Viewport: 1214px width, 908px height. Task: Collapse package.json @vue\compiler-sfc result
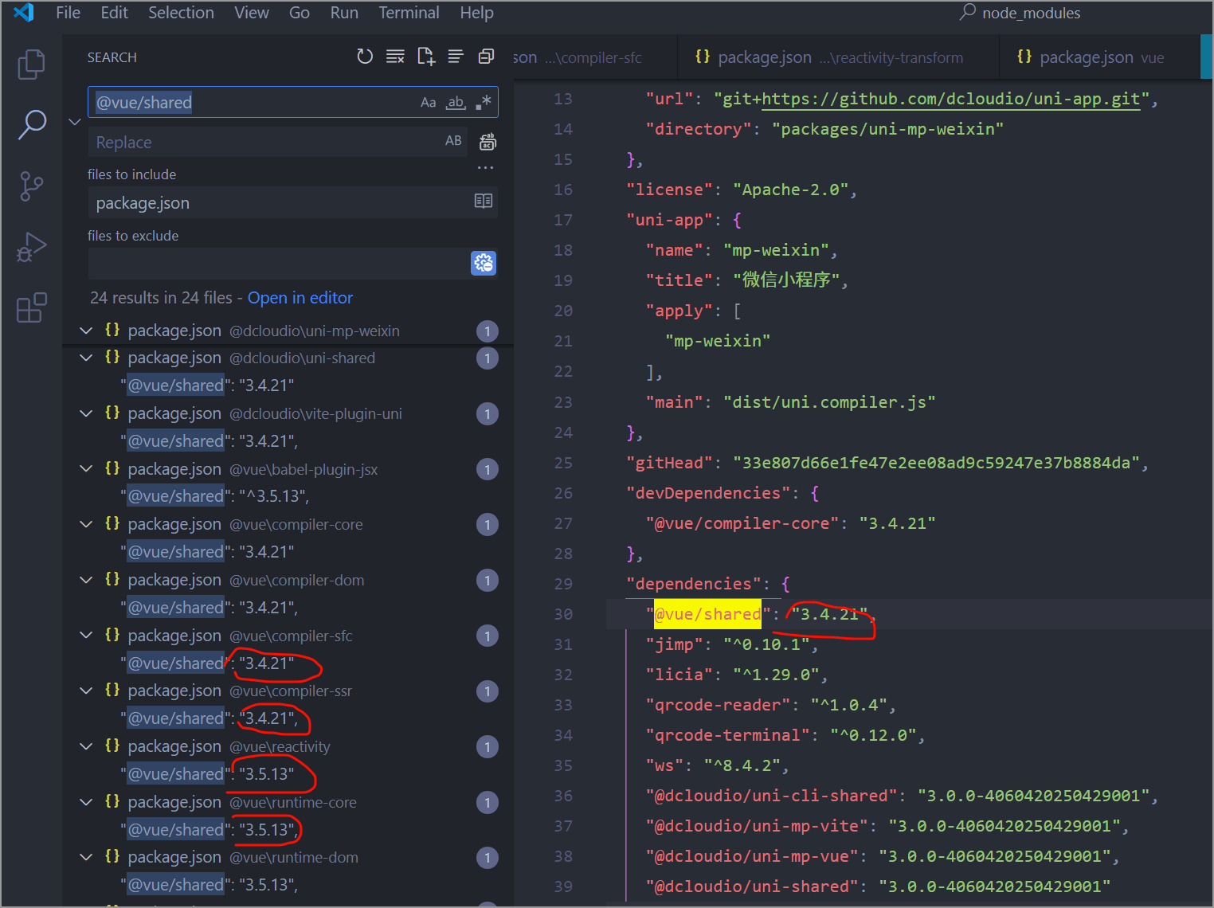pyautogui.click(x=86, y=636)
